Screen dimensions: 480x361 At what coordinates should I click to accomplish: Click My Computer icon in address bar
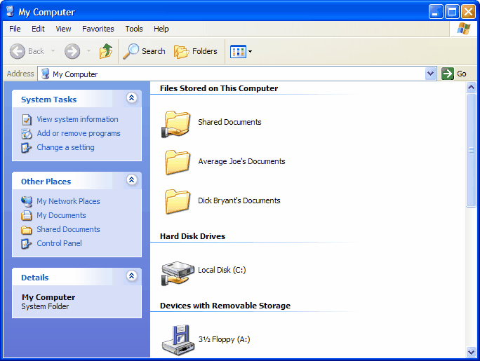pyautogui.click(x=46, y=74)
